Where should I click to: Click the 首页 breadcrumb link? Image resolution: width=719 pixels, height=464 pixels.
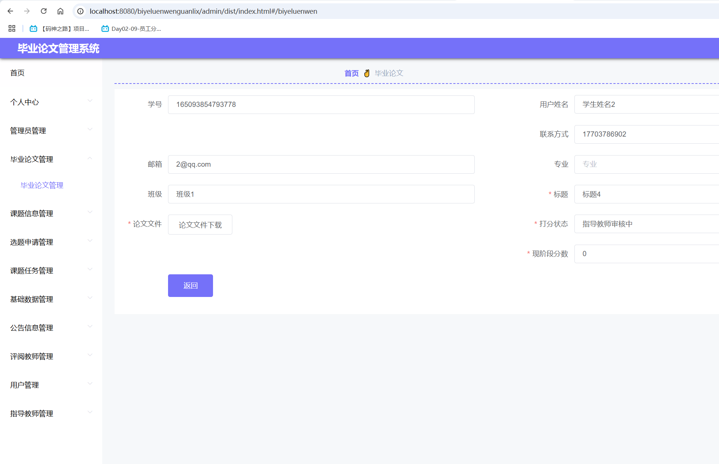pos(351,73)
